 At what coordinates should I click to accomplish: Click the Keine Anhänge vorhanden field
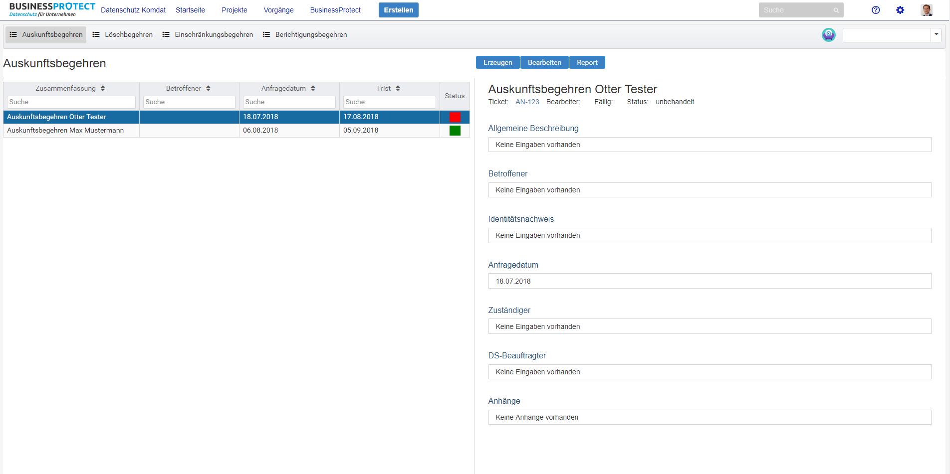710,417
